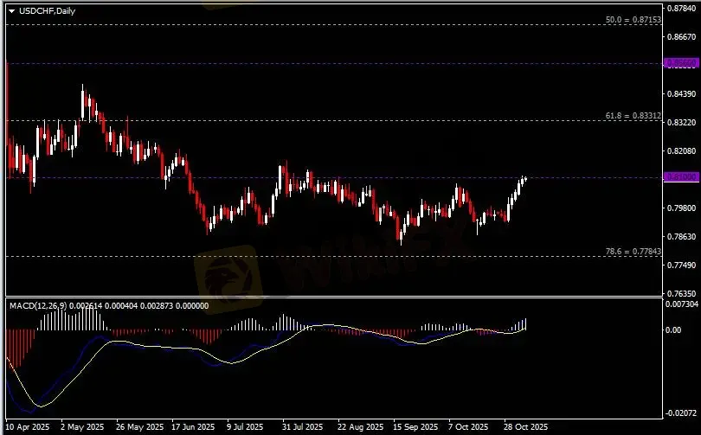Click the 0.84390 price axis label
The image size is (701, 435).
click(x=682, y=93)
